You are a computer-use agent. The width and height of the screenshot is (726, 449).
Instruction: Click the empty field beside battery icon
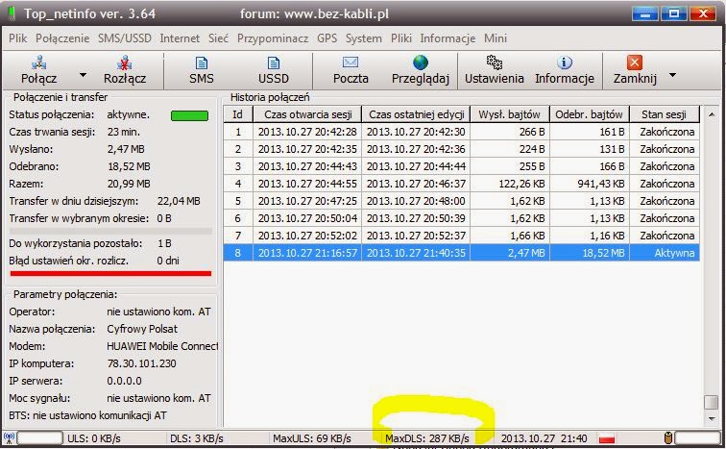697,437
